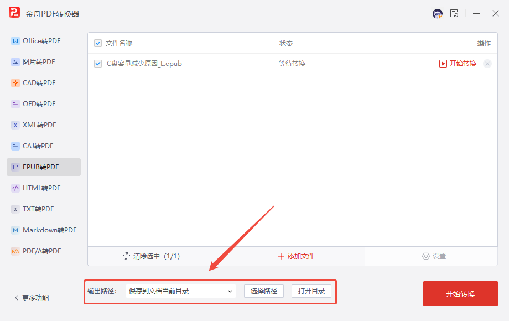The image size is (509, 321).
Task: Open the 输出路径 dropdown
Action: pos(181,291)
